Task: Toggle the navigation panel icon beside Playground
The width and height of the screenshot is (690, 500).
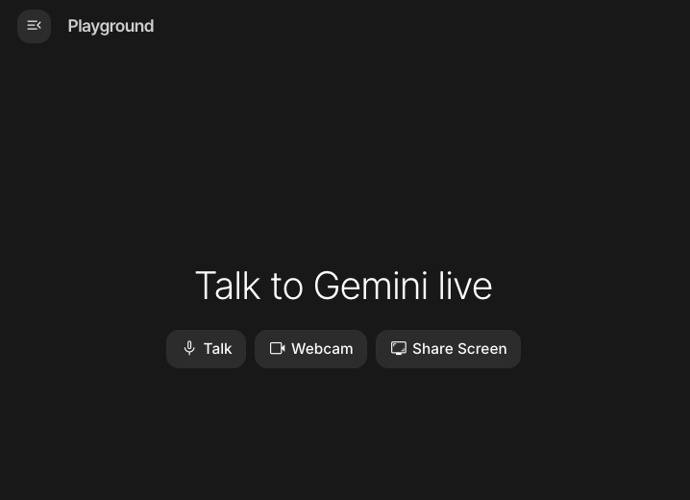Action: [34, 26]
